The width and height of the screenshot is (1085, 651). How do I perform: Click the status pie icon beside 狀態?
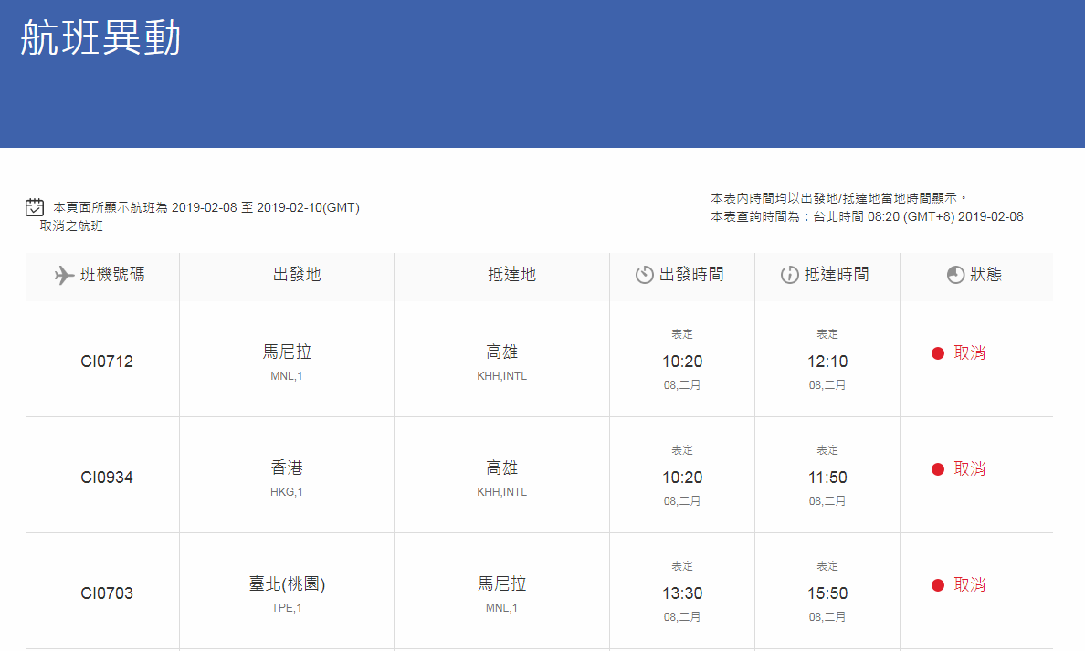point(955,275)
